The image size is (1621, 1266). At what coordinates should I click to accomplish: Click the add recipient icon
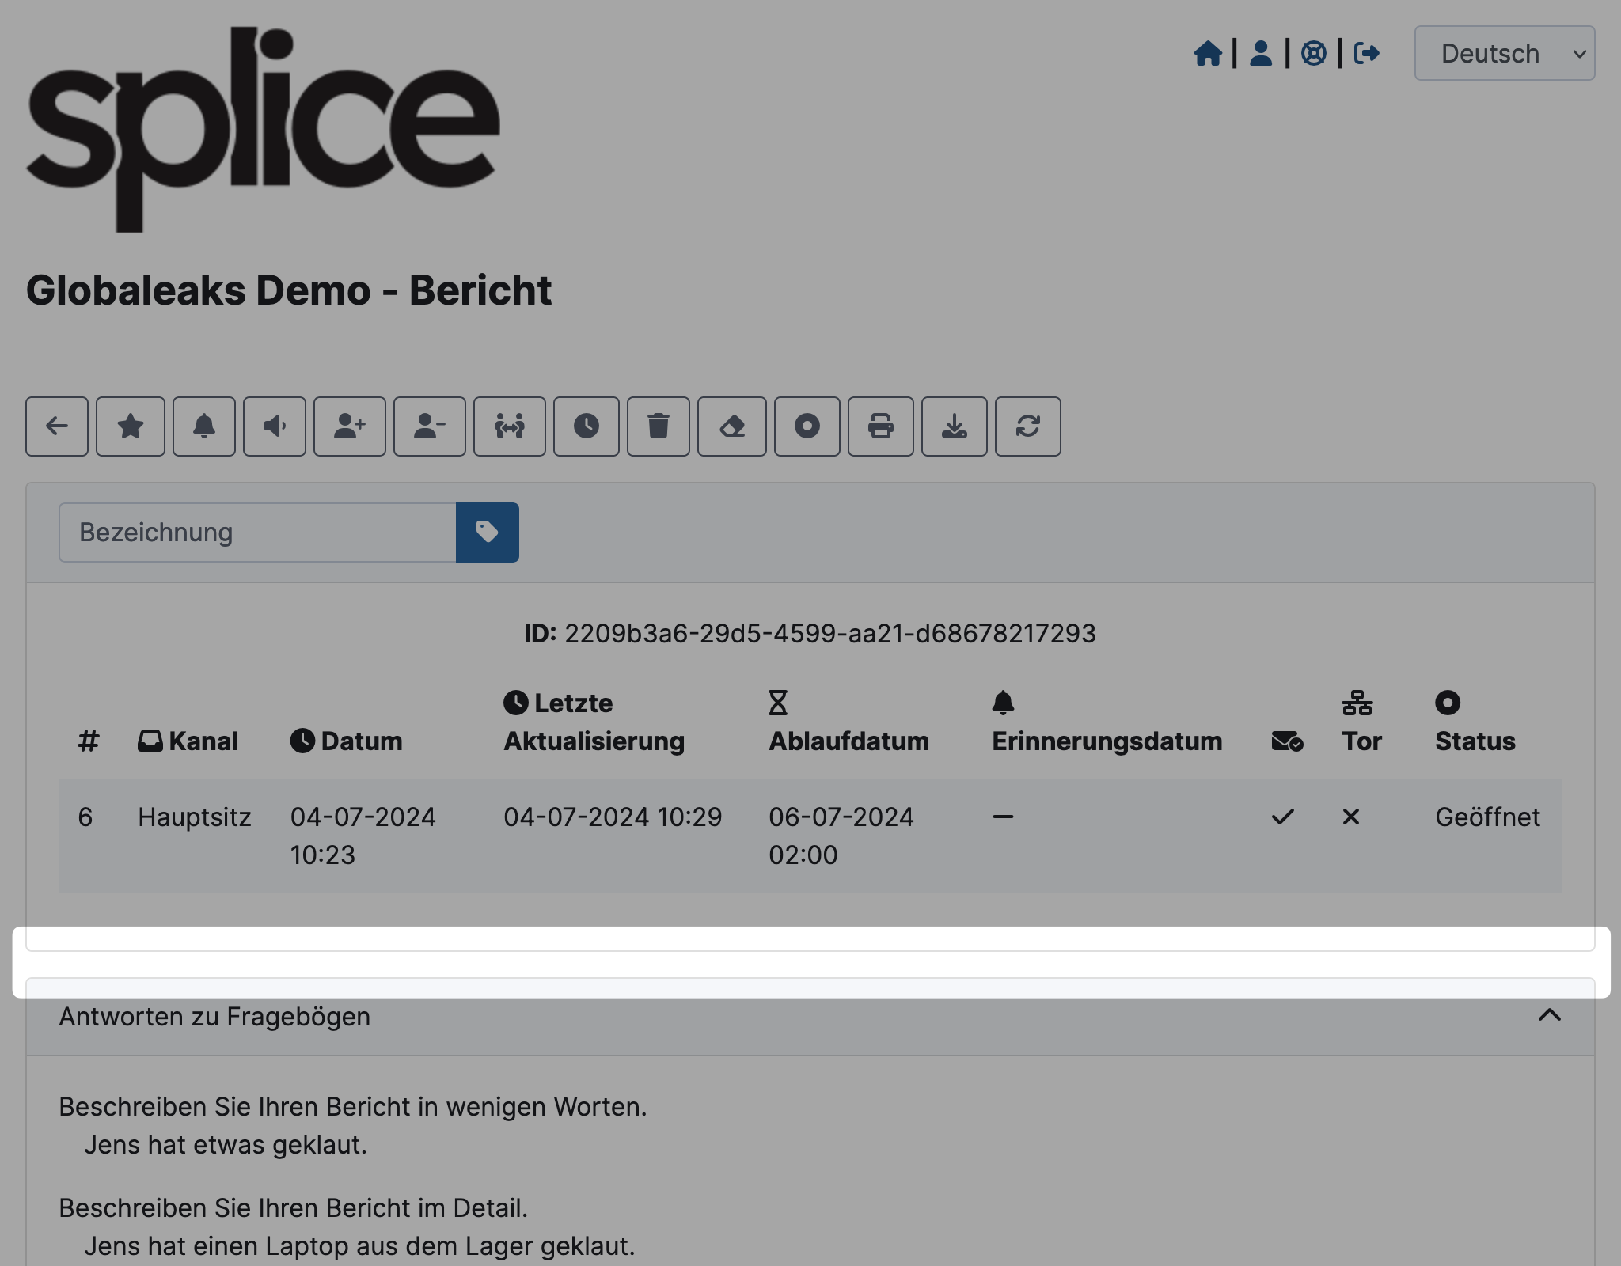coord(349,425)
